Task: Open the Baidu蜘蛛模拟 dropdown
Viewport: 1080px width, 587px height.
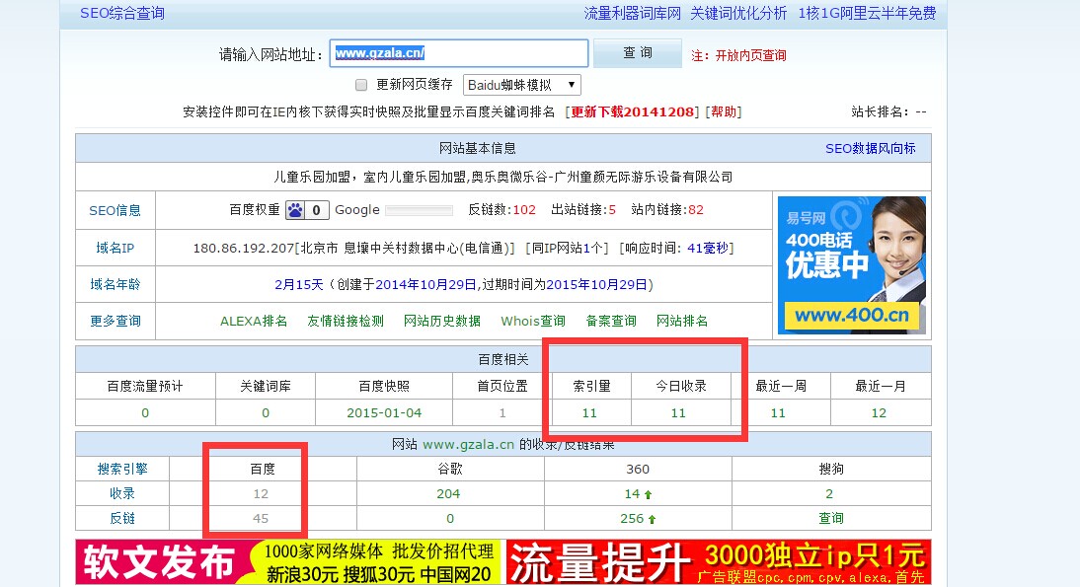Action: 521,85
